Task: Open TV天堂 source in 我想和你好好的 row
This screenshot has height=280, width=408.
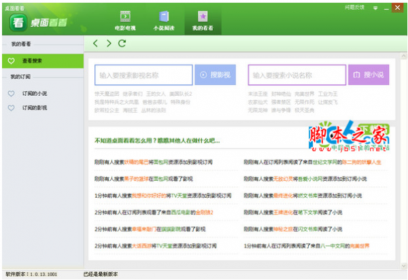Action: (x=180, y=196)
